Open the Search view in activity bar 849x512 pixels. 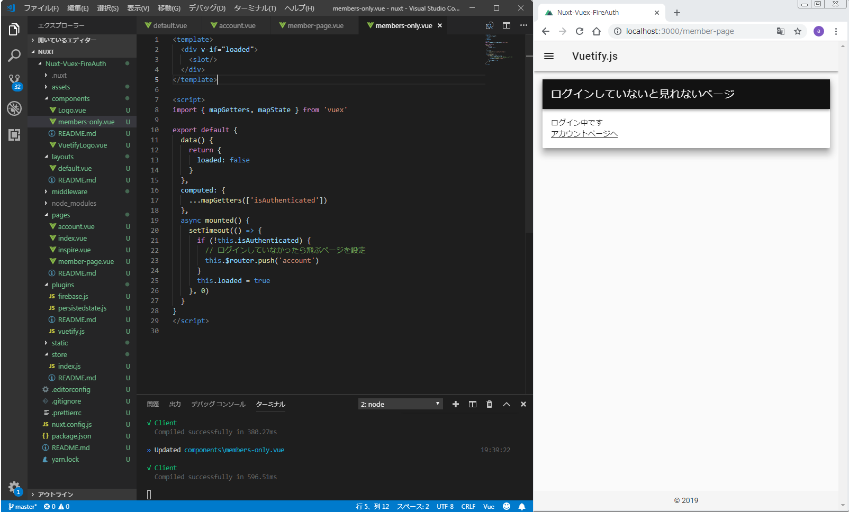pos(14,56)
